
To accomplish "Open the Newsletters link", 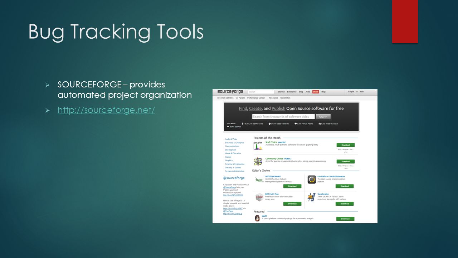I will (x=286, y=98).
